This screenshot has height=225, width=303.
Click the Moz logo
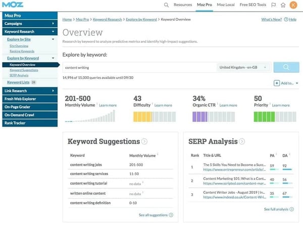pyautogui.click(x=13, y=5)
